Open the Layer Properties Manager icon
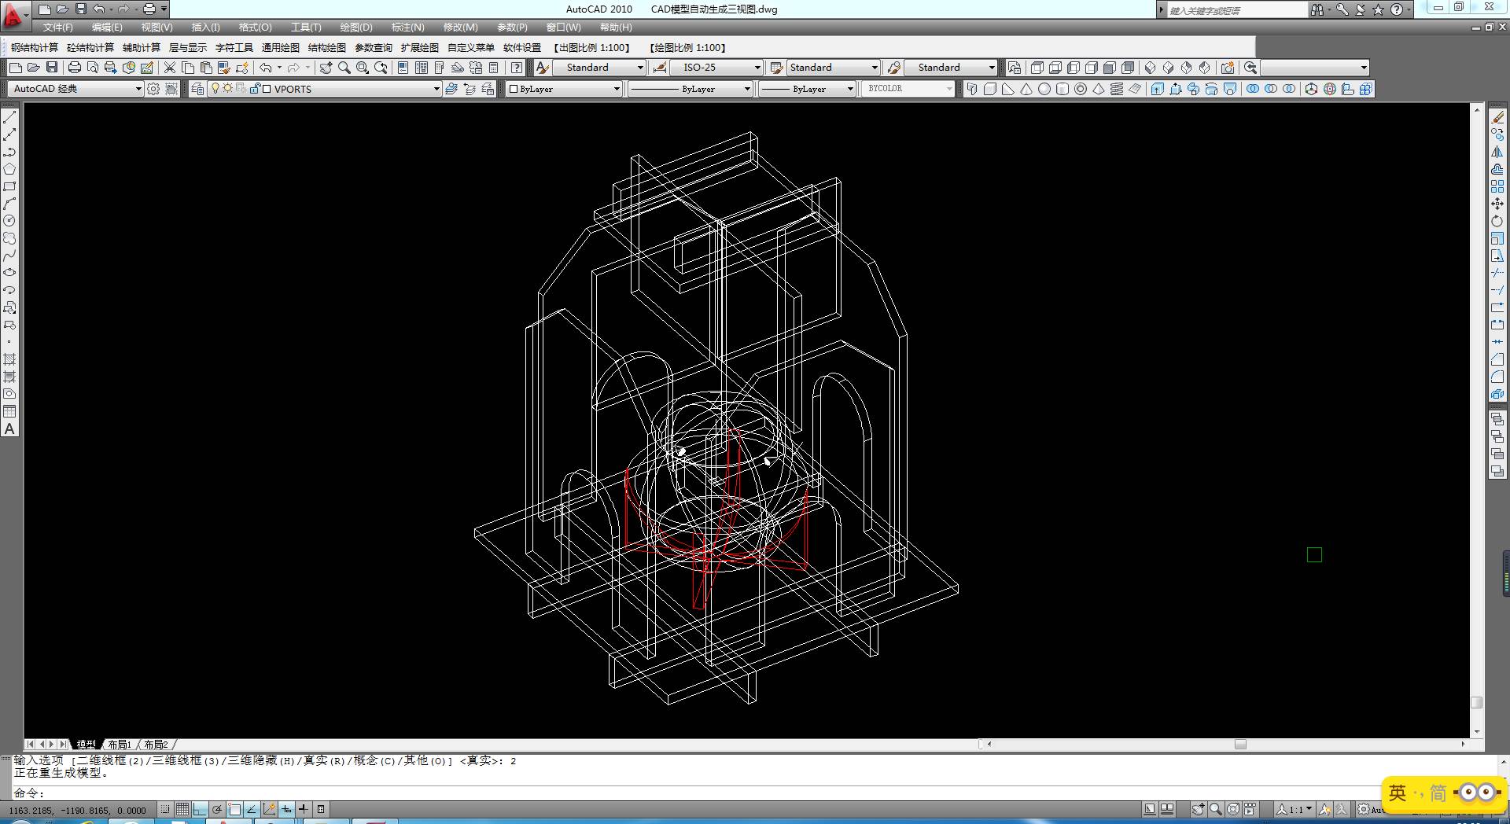This screenshot has width=1510, height=824. pyautogui.click(x=197, y=89)
